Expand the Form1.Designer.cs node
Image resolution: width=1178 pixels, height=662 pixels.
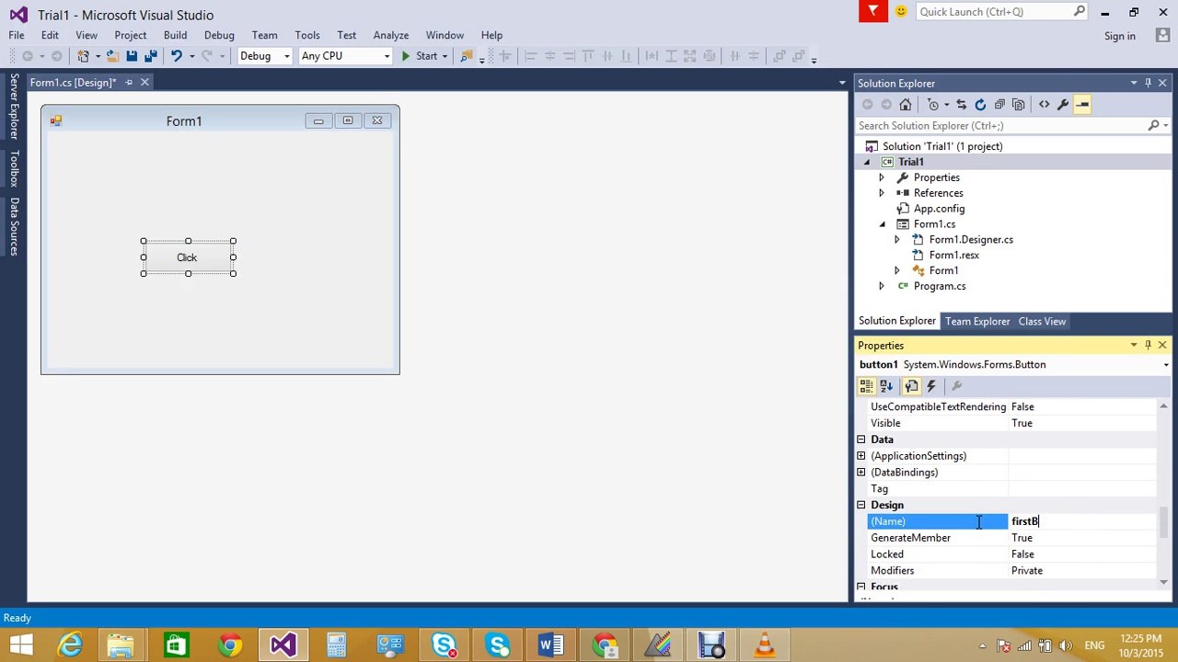point(897,240)
